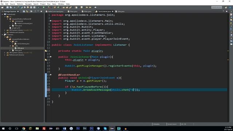The height and width of the screenshot is (131, 233).
Task: Click the Collapse All icon in Package Explorer
Action: coord(24,11)
